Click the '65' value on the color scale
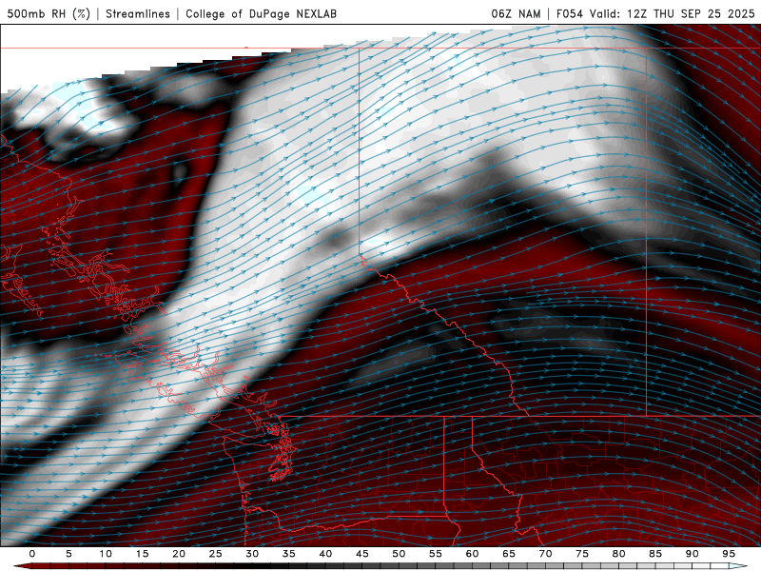This screenshot has height=571, width=761. pyautogui.click(x=509, y=554)
